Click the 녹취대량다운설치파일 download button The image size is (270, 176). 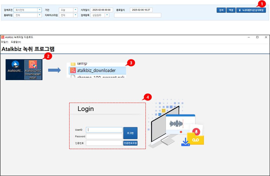click(x=251, y=10)
